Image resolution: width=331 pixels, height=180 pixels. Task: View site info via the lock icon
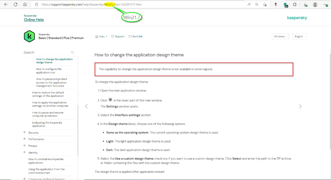(36, 4)
